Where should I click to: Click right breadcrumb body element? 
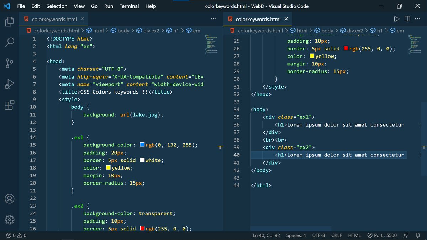tap(323, 31)
